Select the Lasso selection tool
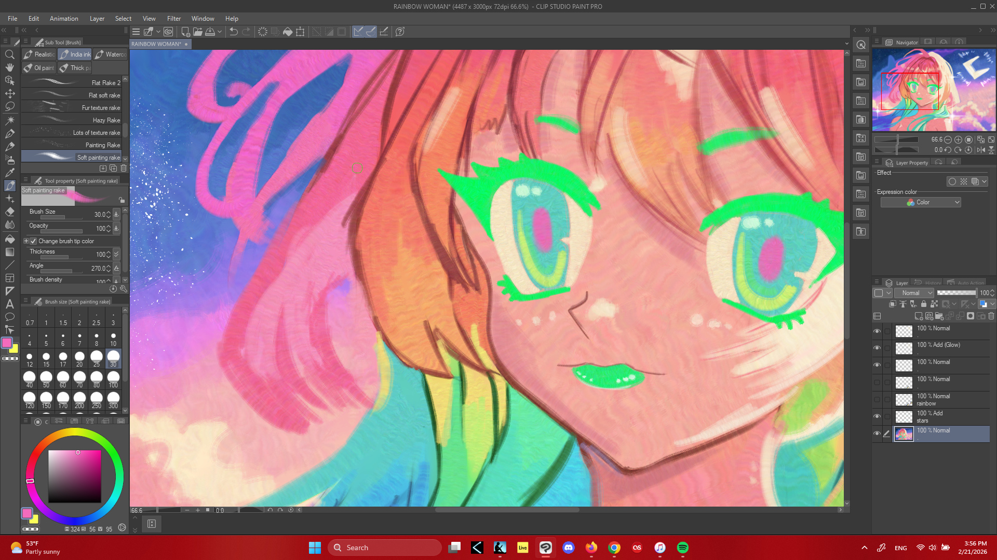 click(9, 106)
